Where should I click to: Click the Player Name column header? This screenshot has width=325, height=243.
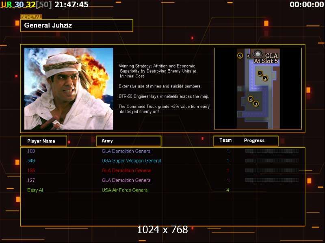point(44,141)
